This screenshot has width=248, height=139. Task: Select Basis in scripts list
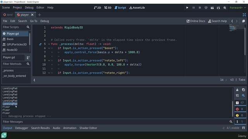(x=15, y=39)
